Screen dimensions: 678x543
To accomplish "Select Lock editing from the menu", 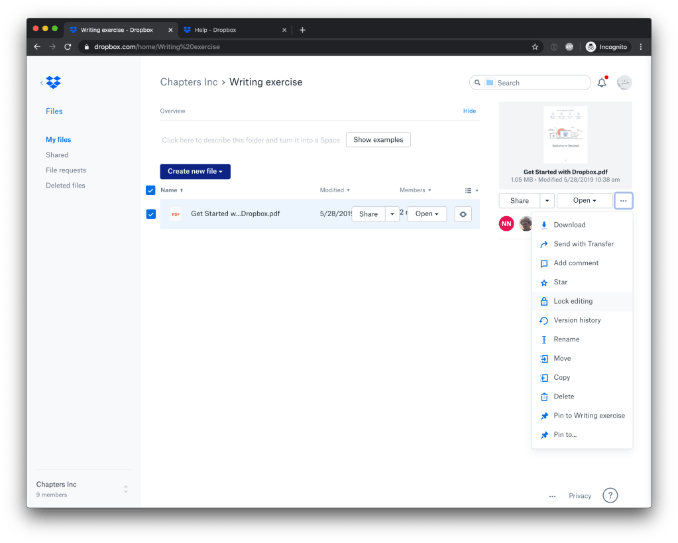I will point(573,301).
